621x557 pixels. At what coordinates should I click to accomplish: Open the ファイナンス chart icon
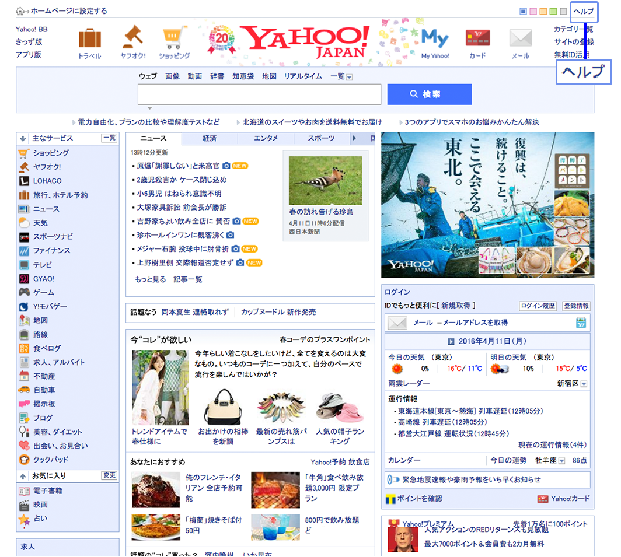coord(24,251)
